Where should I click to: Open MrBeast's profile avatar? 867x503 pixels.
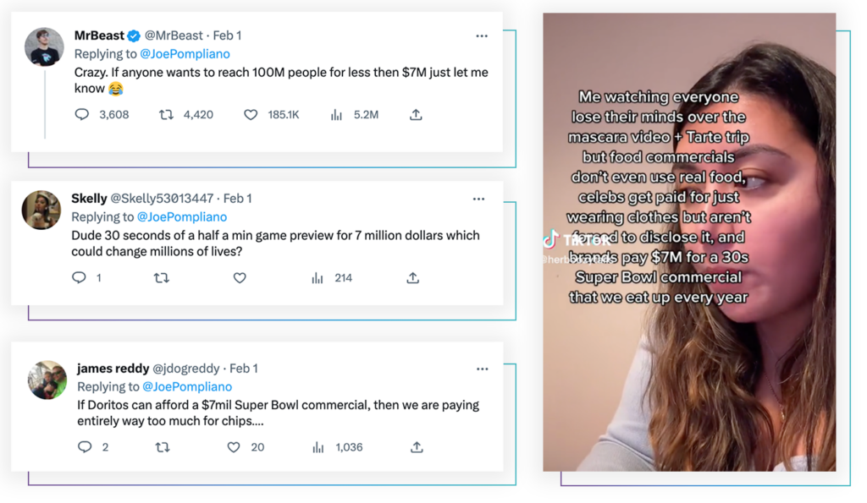[44, 47]
